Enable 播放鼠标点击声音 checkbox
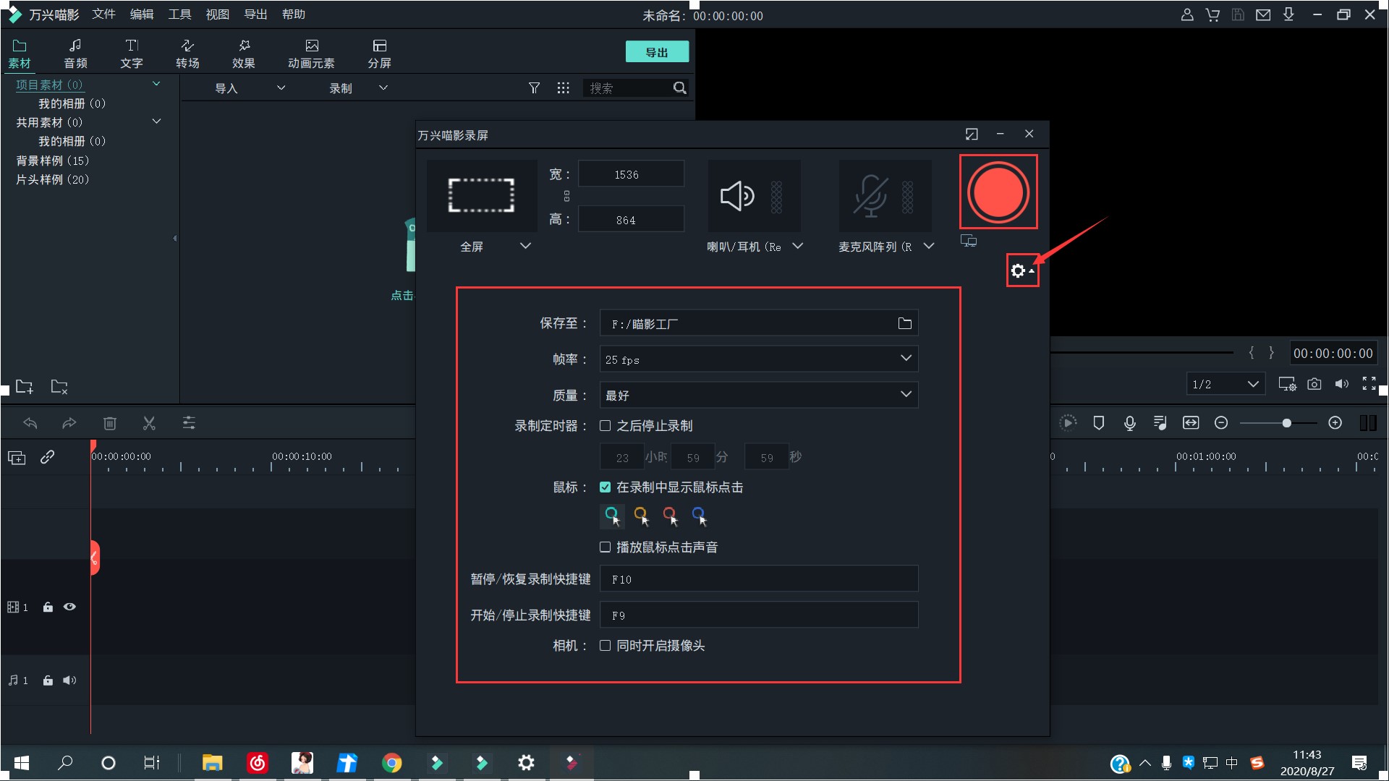This screenshot has width=1389, height=781. coord(606,547)
